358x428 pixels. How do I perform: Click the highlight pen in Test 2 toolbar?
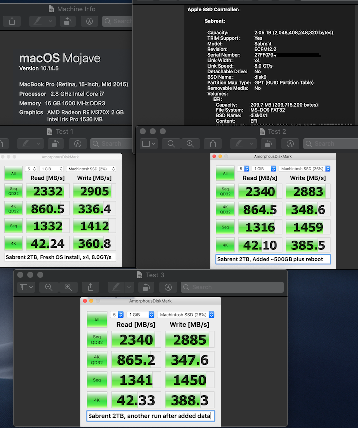click(x=238, y=143)
